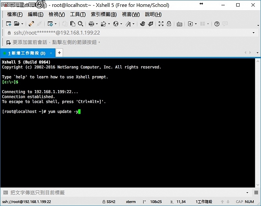Expand the file transfer dropdown arrow
Image resolution: width=261 pixels, height=206 pixels.
point(109,24)
